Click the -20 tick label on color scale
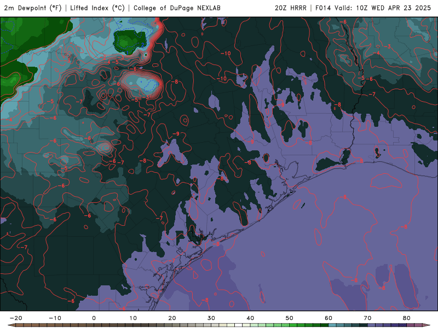 (16, 318)
